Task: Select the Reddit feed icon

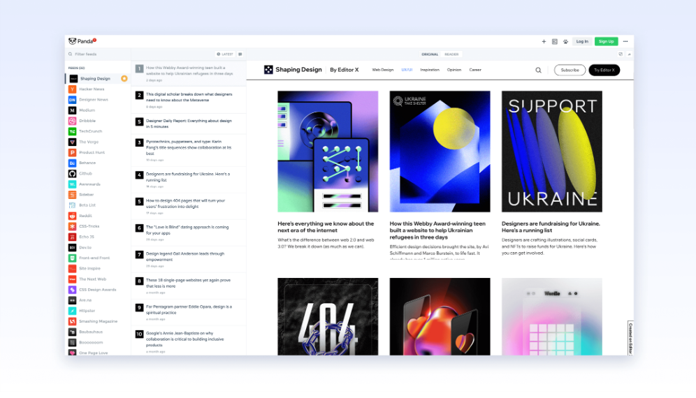Action: point(73,216)
